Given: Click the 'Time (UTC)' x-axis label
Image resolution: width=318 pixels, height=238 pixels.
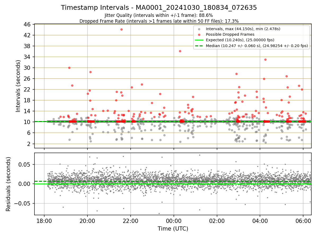Looking at the screenshot, I should [173, 229].
